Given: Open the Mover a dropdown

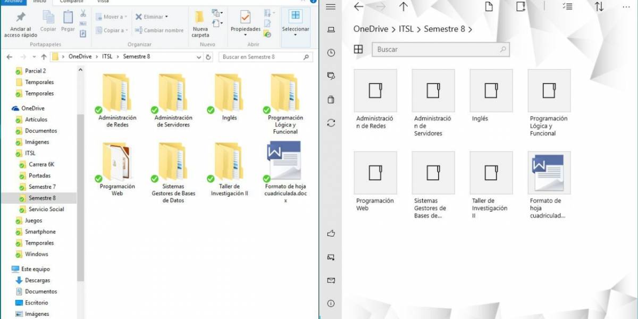Looking at the screenshot, I should tap(112, 17).
